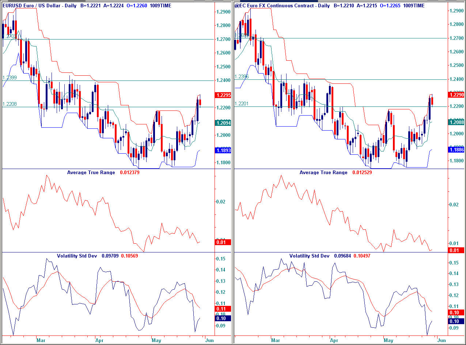The height and width of the screenshot is (345, 466).
Task: Click the red volatility value 0.10497
Action: click(x=362, y=256)
